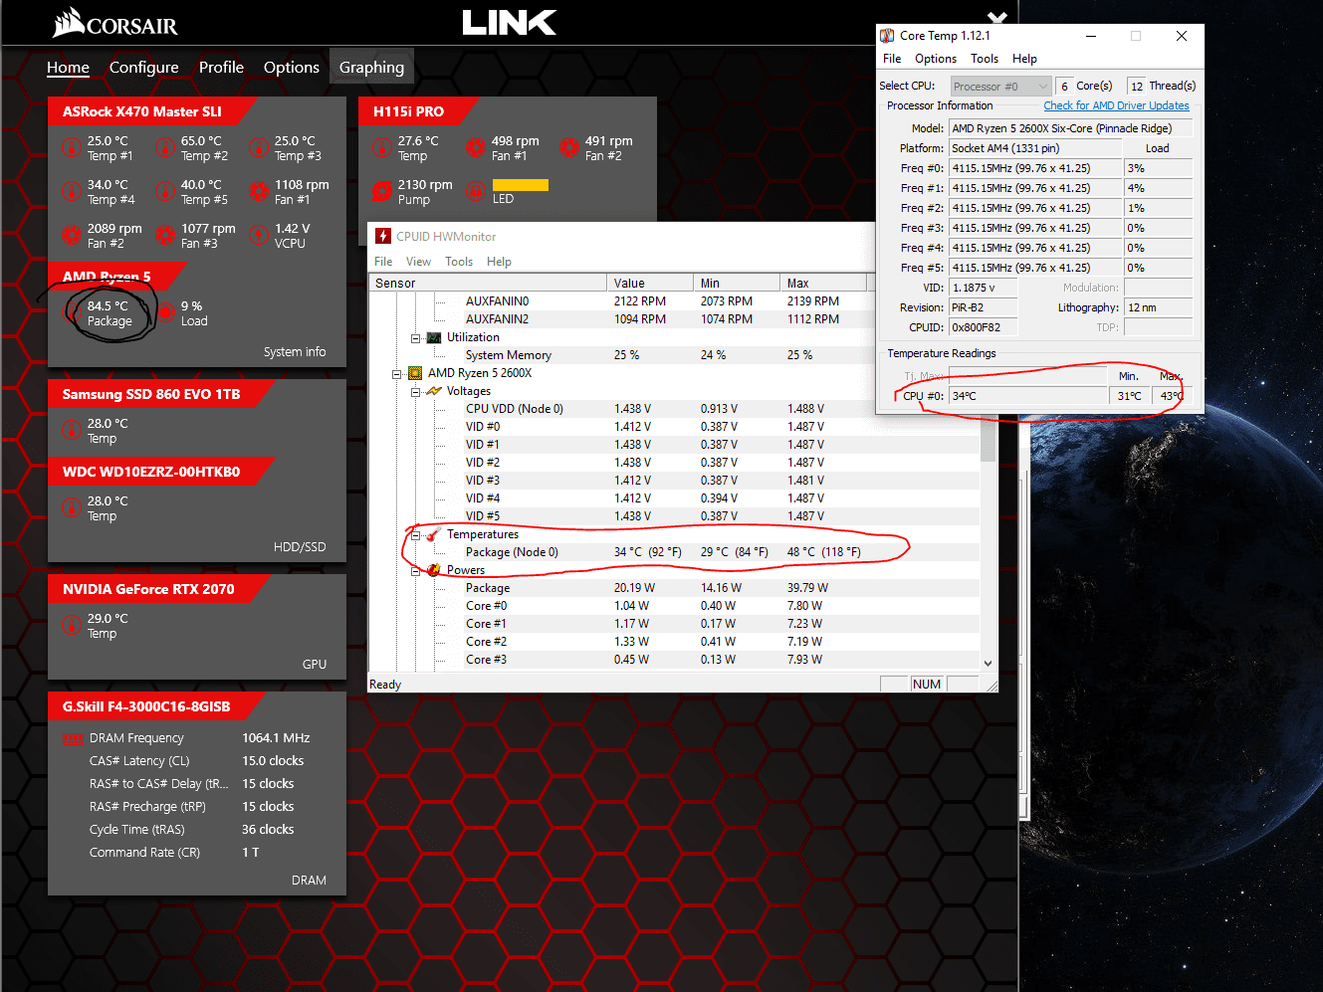Click fan icon beside 2089 rpm Fan #2
1323x992 pixels.
point(72,235)
